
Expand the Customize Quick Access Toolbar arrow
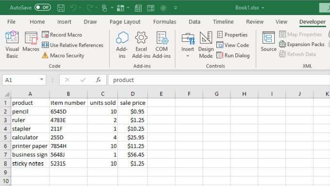pyautogui.click(x=175, y=8)
